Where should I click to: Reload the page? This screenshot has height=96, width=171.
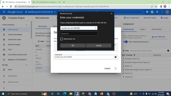point(11,6)
